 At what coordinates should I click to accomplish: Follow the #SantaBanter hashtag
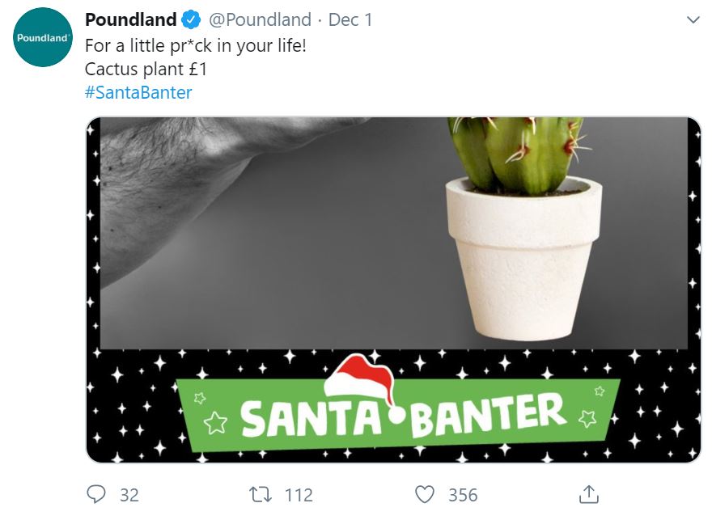click(x=138, y=92)
